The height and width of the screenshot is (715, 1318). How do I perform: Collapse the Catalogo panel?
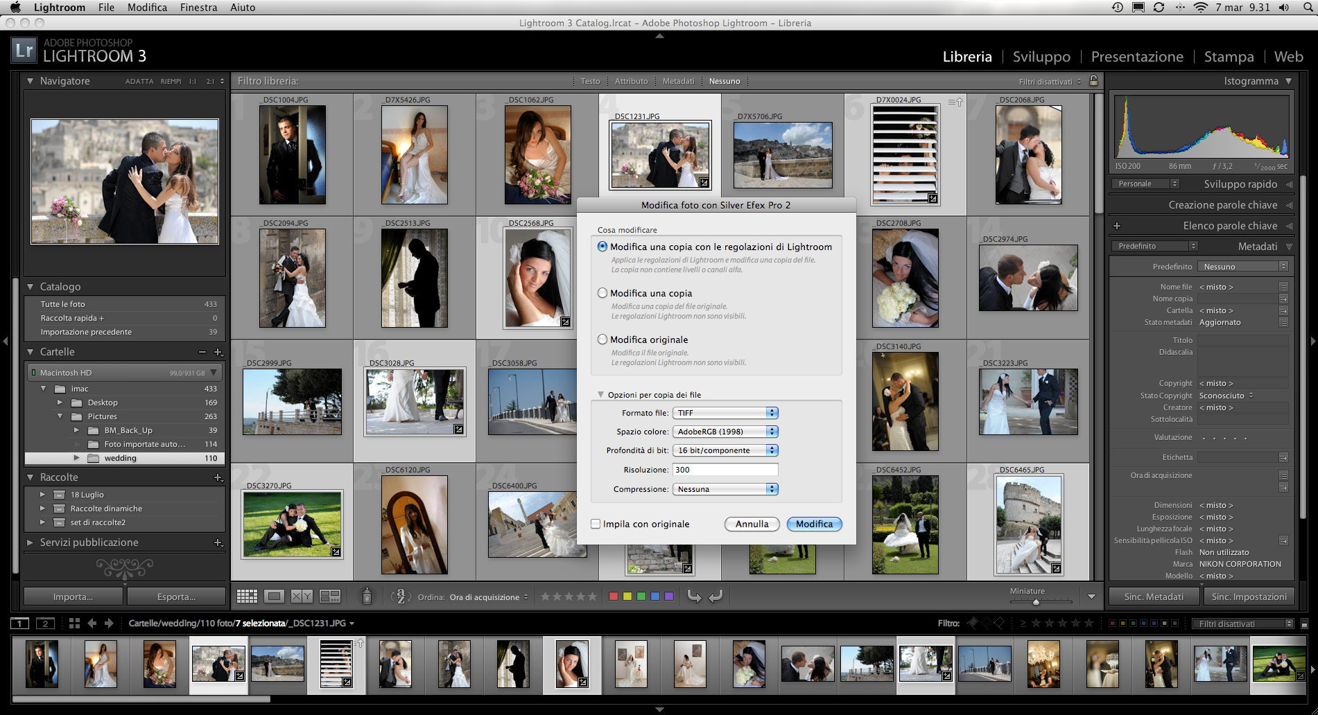pos(31,287)
